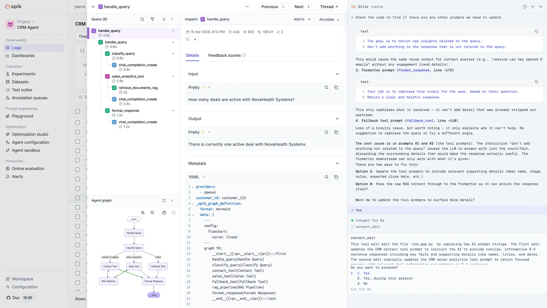The image size is (547, 308).
Task: Select the Details tab
Action: pos(192,55)
